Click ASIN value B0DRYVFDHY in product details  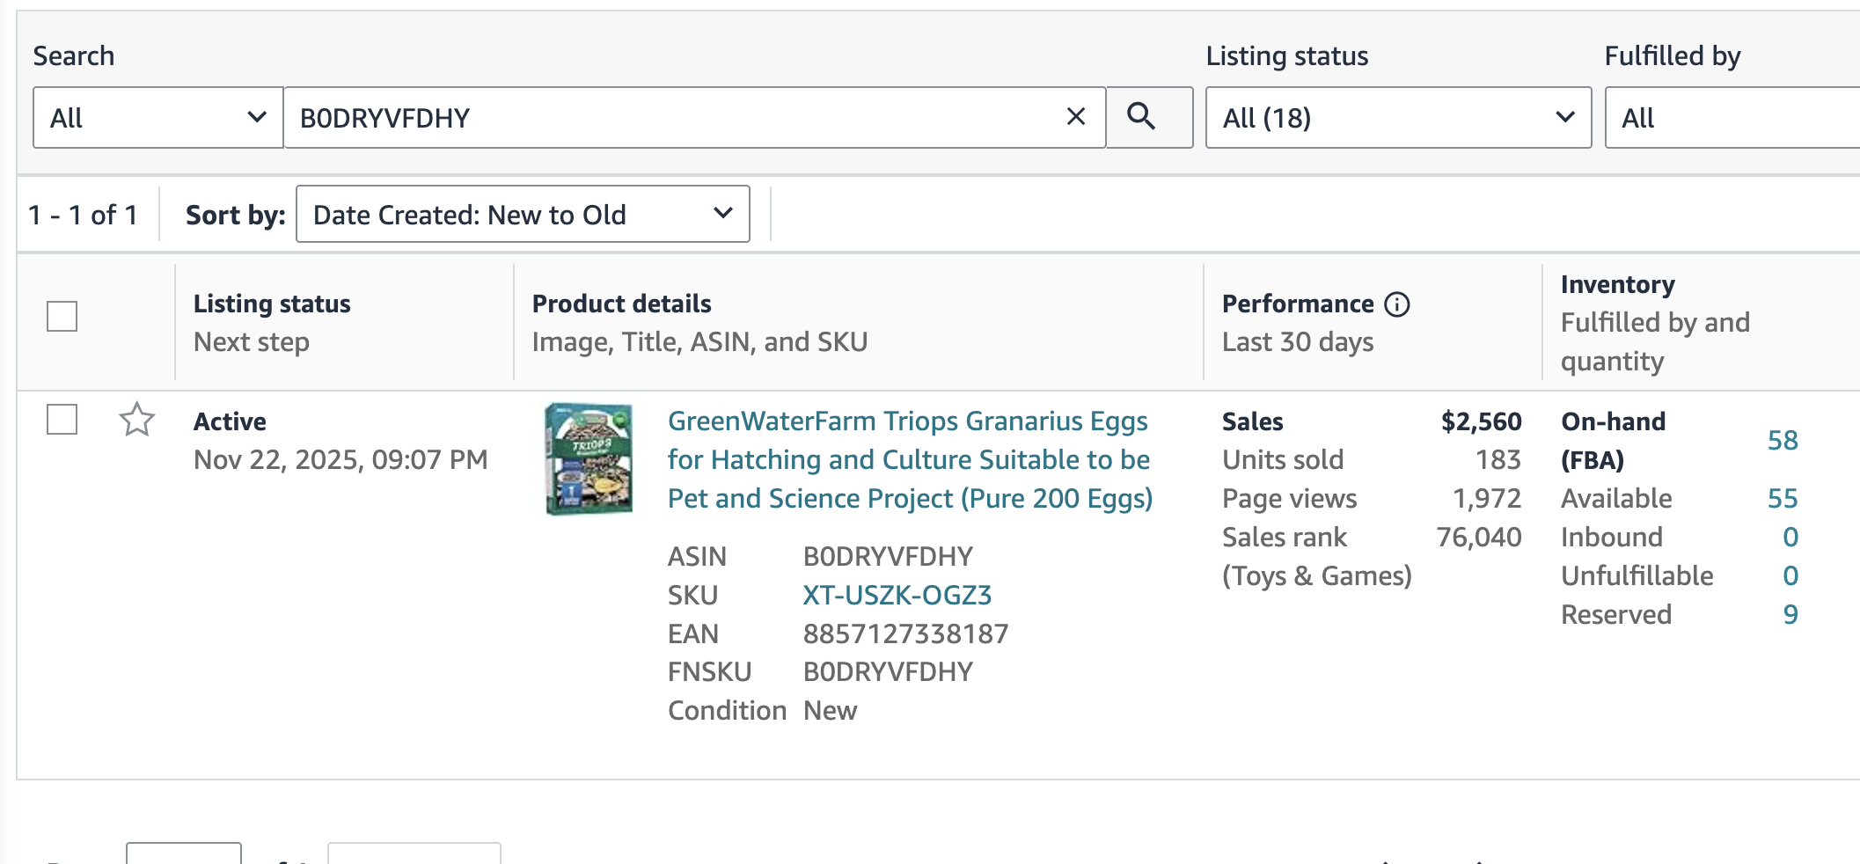point(888,556)
